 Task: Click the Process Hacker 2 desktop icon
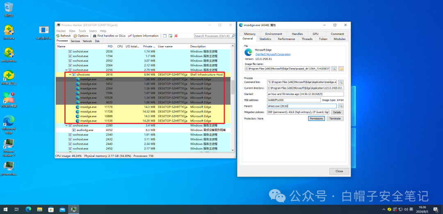point(9,147)
